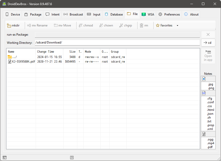Viewport: 221px width, 161px height.
Task: Clear run-as Package with the X button
Action: [x=208, y=34]
